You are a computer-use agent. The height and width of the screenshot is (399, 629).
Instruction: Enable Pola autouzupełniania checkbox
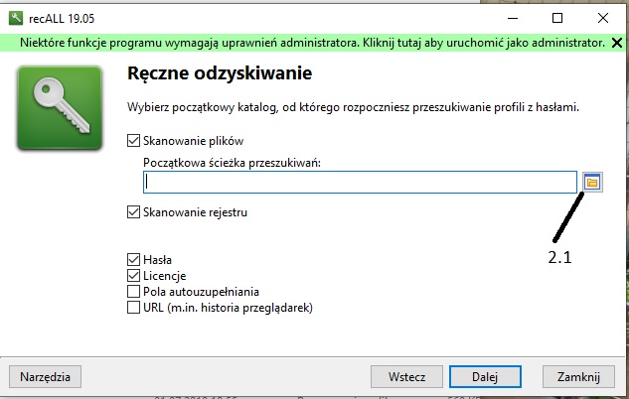[x=133, y=291]
